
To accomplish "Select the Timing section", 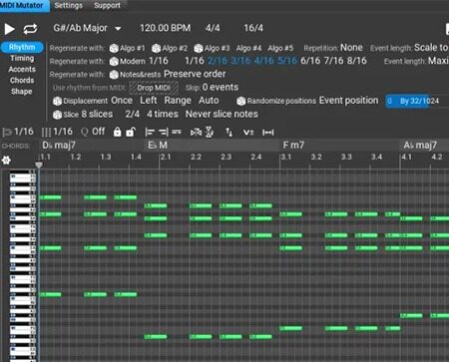I will click(22, 58).
